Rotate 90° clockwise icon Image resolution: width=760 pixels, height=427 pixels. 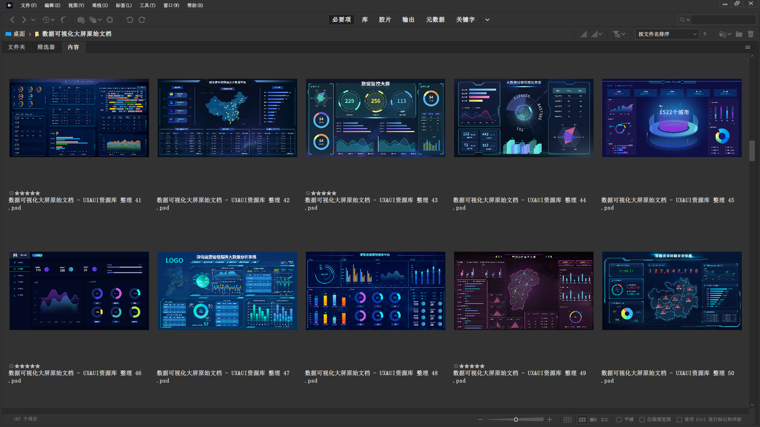click(142, 20)
